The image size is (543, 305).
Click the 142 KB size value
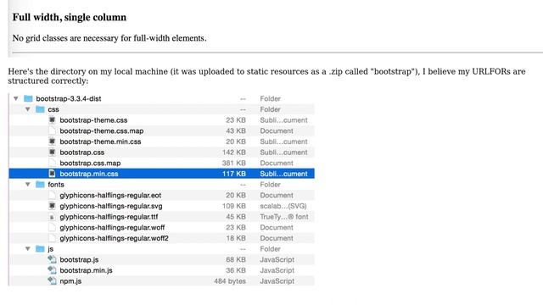click(234, 152)
